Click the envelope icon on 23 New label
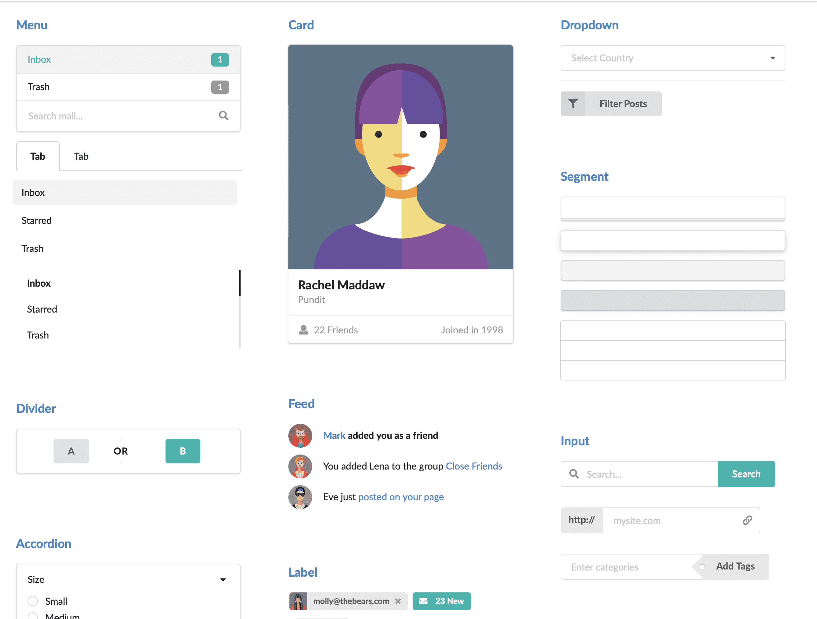Image resolution: width=817 pixels, height=619 pixels. [x=423, y=601]
